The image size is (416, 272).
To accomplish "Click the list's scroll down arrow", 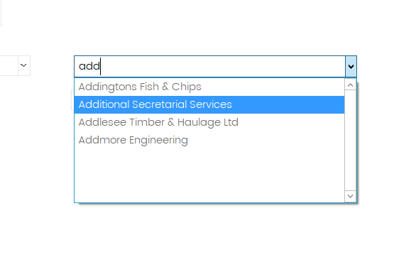I will tap(350, 197).
